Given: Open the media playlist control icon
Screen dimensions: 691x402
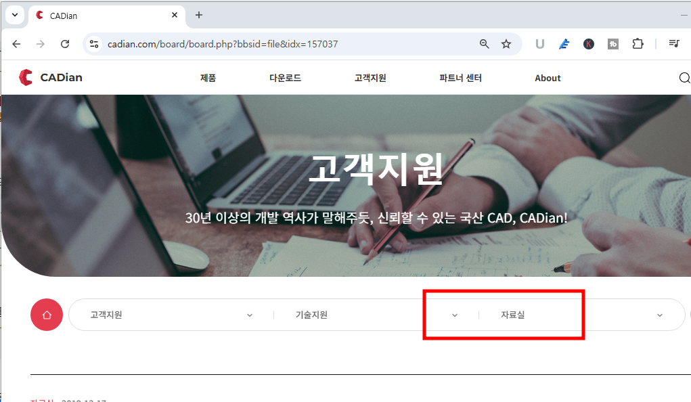Looking at the screenshot, I should pyautogui.click(x=673, y=43).
